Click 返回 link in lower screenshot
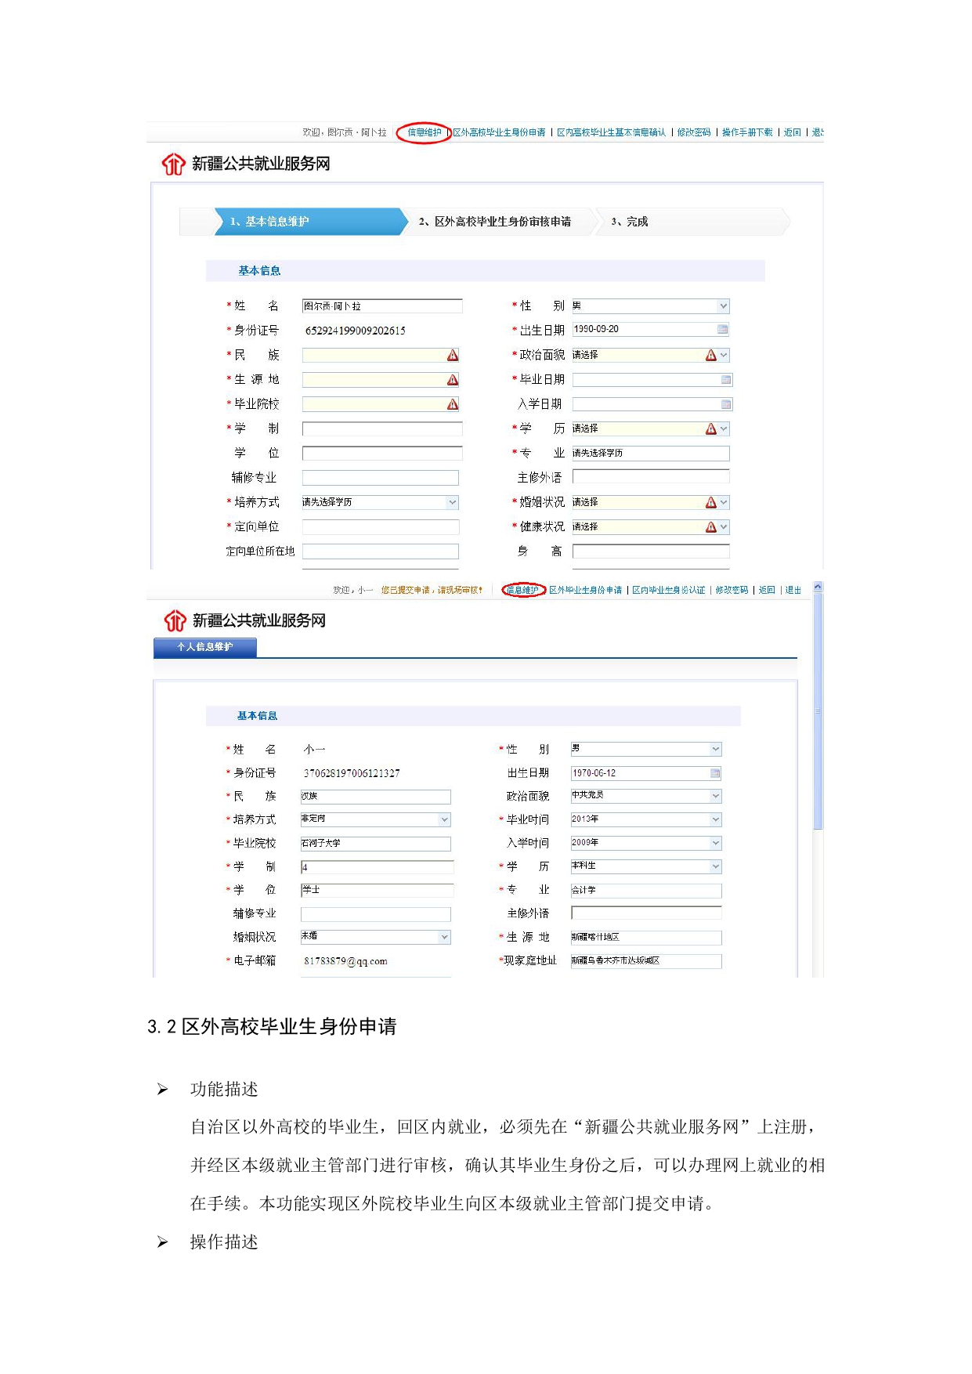 point(767,590)
